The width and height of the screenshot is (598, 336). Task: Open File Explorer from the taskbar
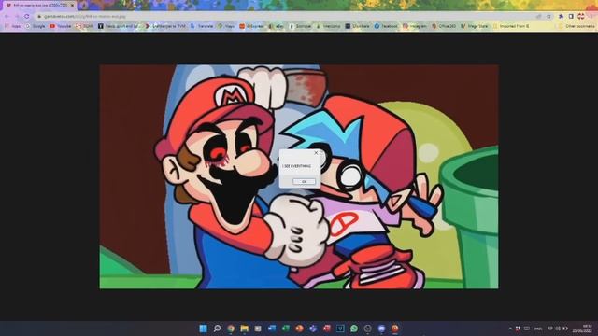[245, 329]
